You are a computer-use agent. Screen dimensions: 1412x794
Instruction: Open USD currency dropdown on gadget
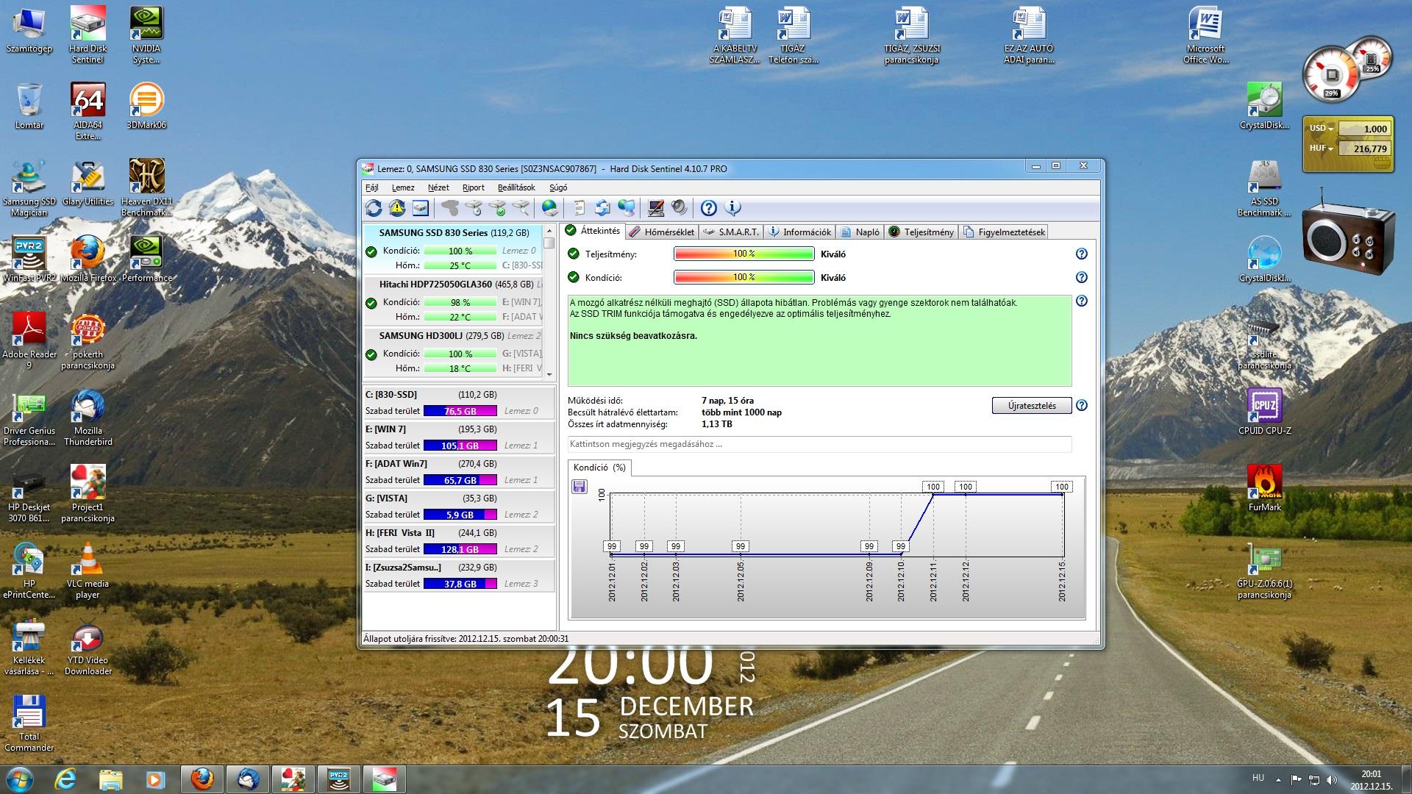[x=1322, y=129]
